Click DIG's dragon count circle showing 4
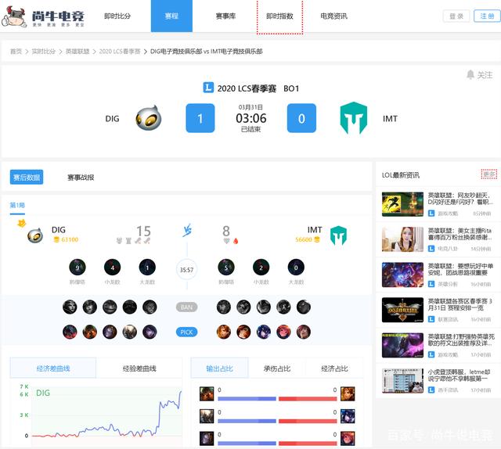Screen dimensions: 501x449 (x=112, y=268)
